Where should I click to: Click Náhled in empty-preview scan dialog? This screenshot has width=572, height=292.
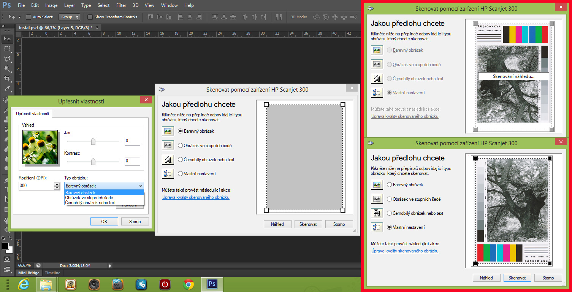[277, 224]
